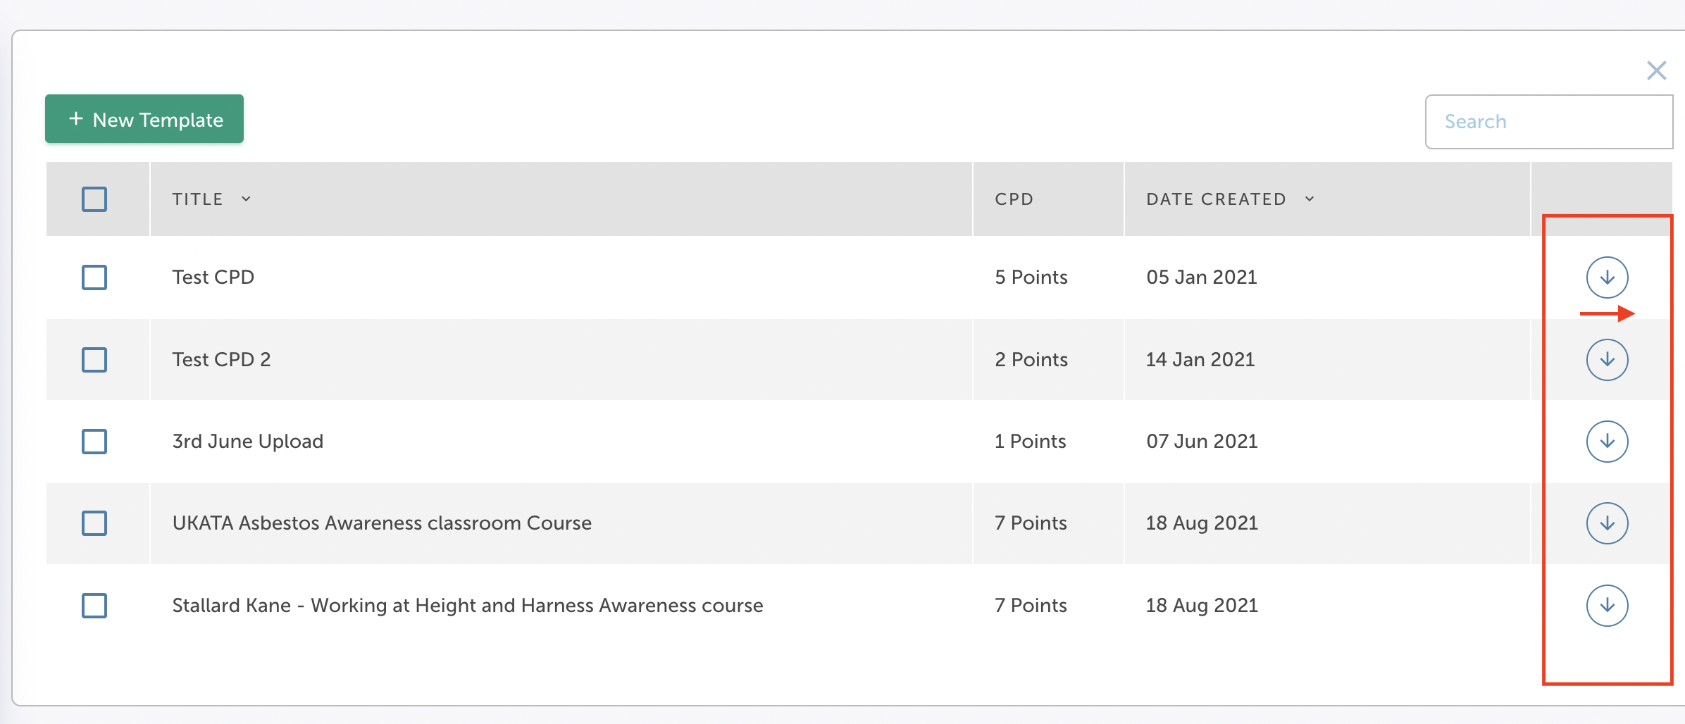Click the CPD column header
The width and height of the screenshot is (1685, 724).
[1014, 199]
